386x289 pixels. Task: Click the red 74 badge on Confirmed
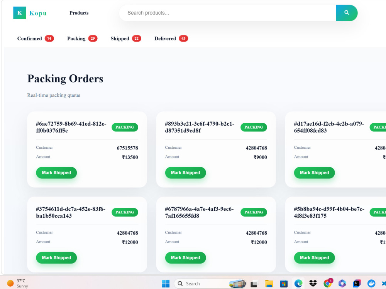coord(49,38)
